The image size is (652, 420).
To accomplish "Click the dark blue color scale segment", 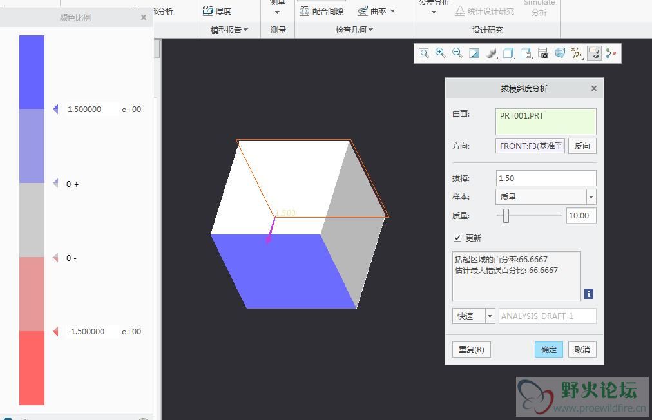I will click(32, 72).
